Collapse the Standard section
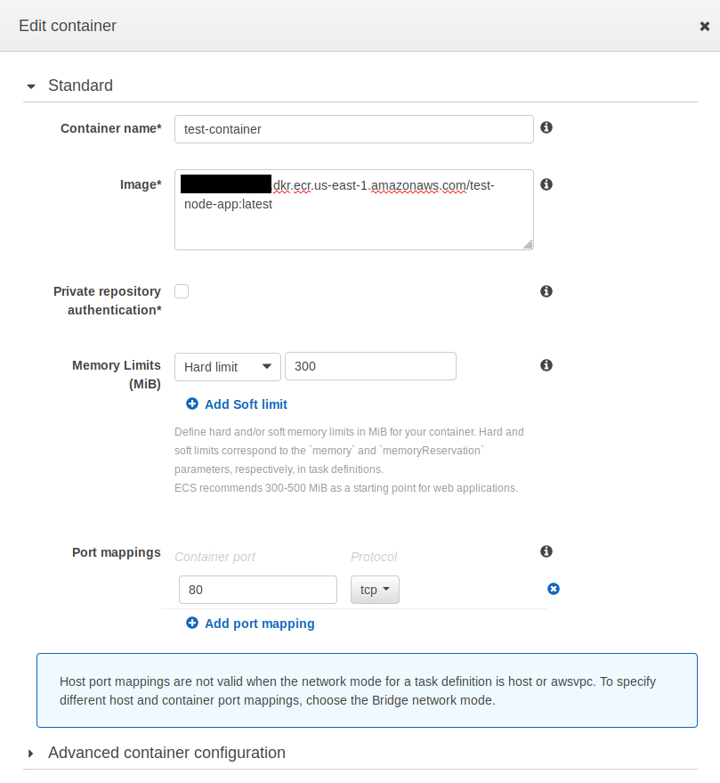 (32, 86)
